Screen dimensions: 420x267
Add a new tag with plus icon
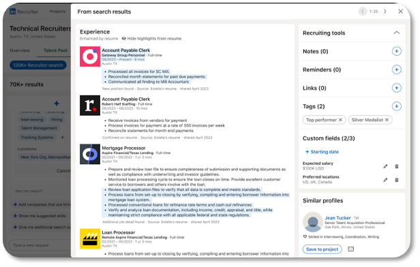[x=396, y=106]
